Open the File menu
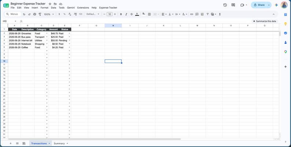Viewport: 291px width, 147px height. coord(12,8)
